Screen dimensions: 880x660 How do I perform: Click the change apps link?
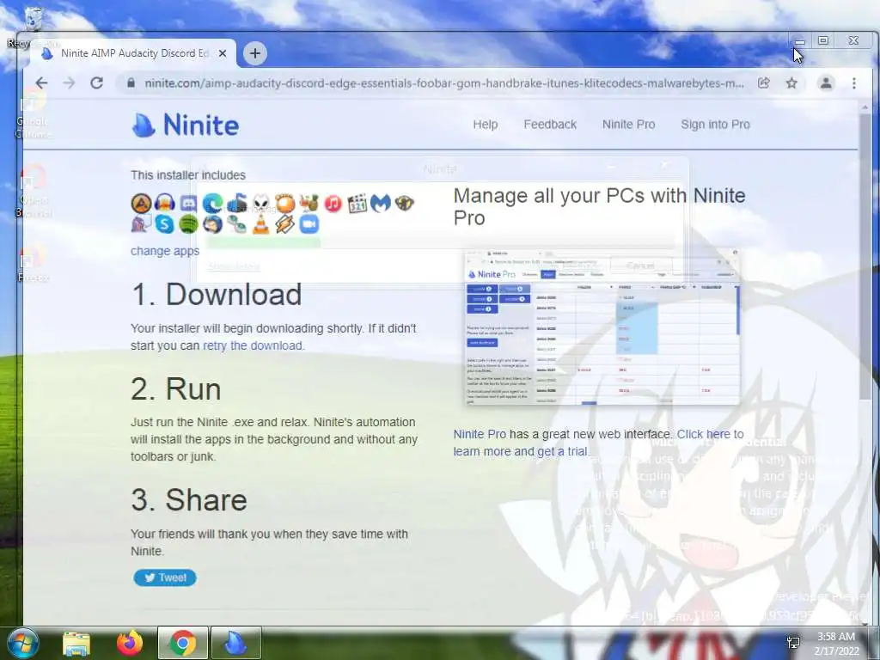(165, 251)
